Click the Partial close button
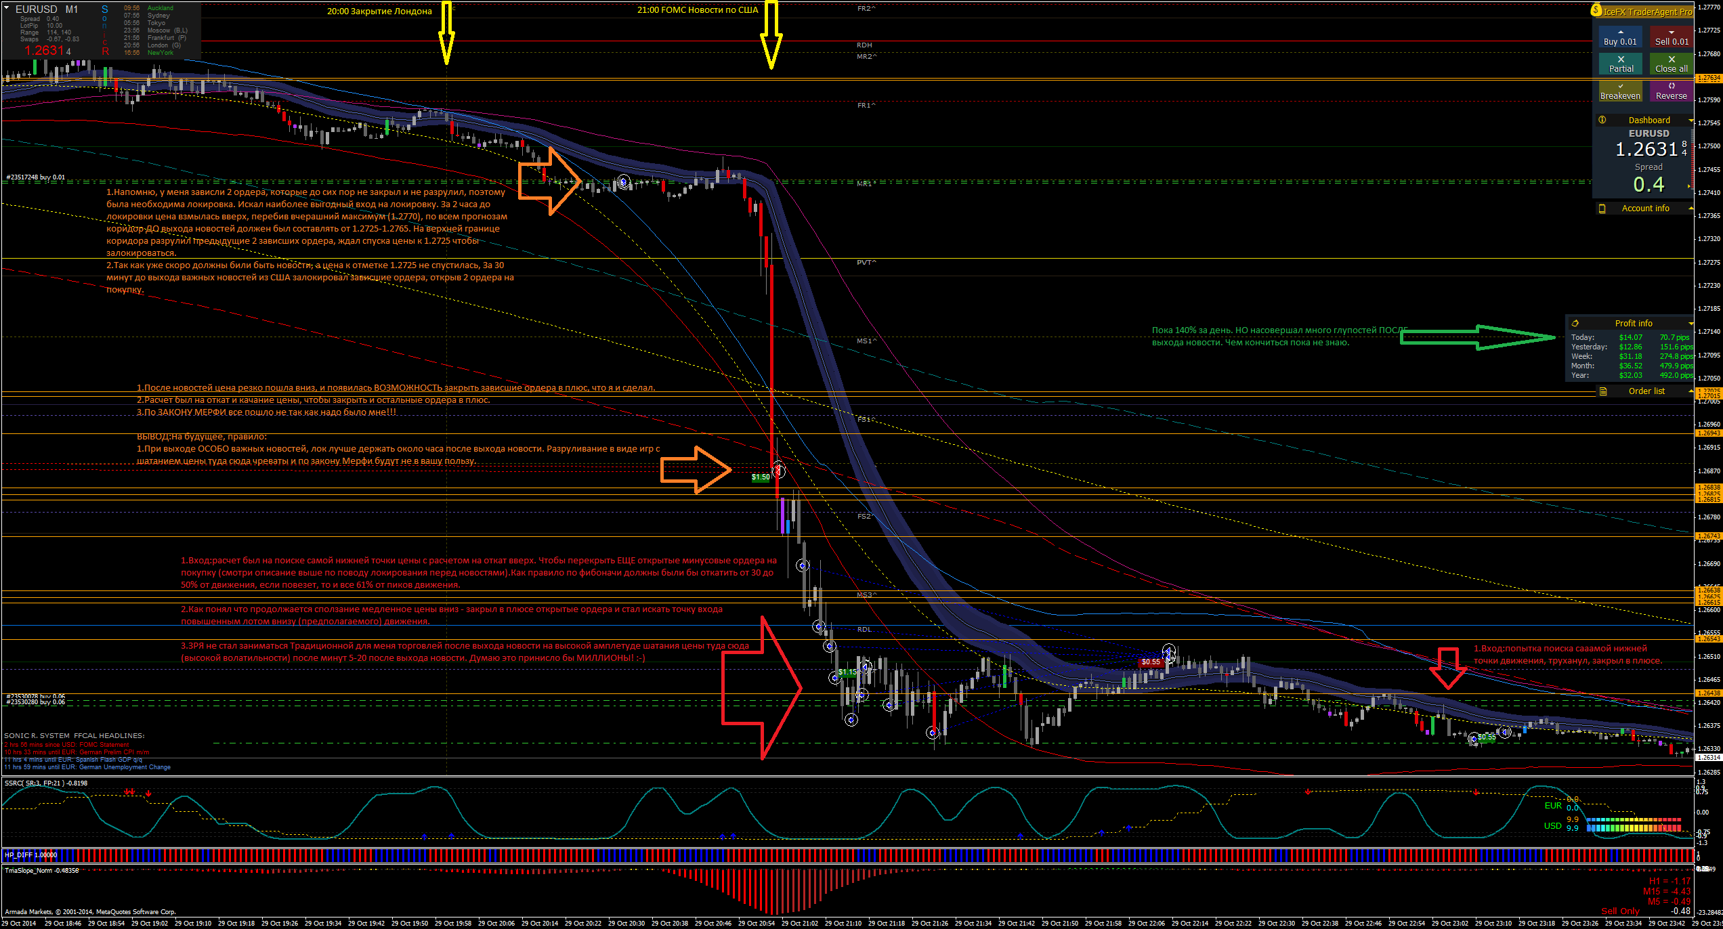This screenshot has height=929, width=1723. click(1621, 64)
